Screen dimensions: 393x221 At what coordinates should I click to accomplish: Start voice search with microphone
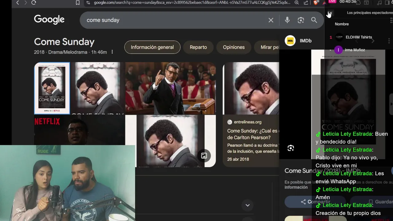287,20
